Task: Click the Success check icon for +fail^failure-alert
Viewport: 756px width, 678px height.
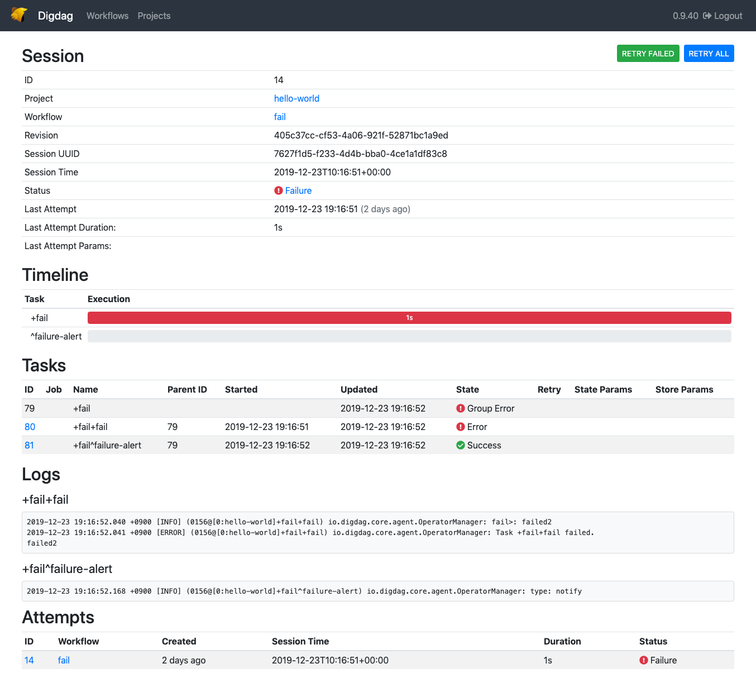Action: tap(460, 445)
